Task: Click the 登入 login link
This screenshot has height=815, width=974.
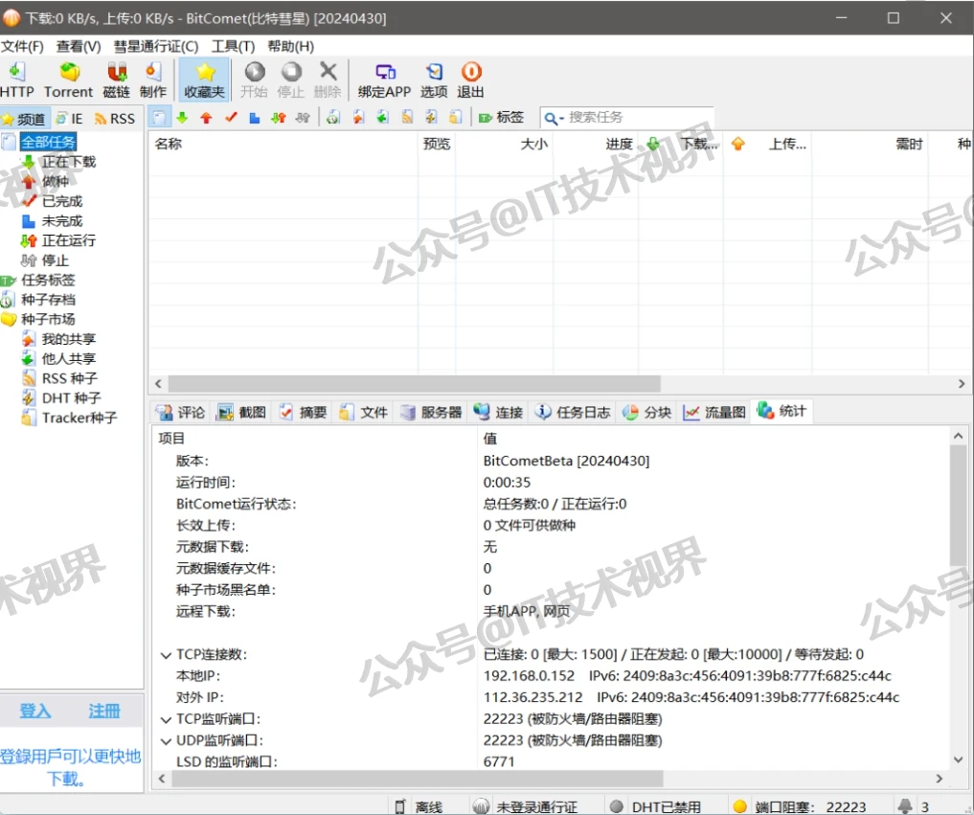Action: 34,711
